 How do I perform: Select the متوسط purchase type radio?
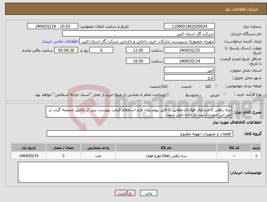(203, 94)
